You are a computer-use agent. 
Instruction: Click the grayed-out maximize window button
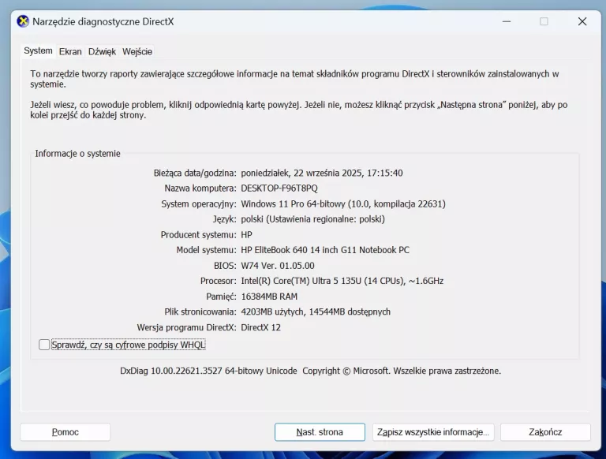coord(544,22)
